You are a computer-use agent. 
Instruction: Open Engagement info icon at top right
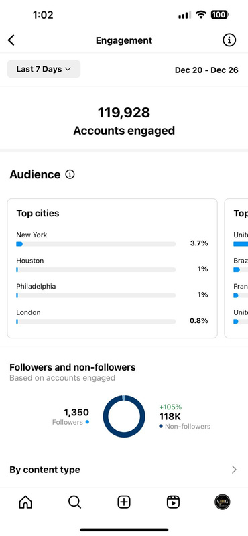tap(229, 40)
